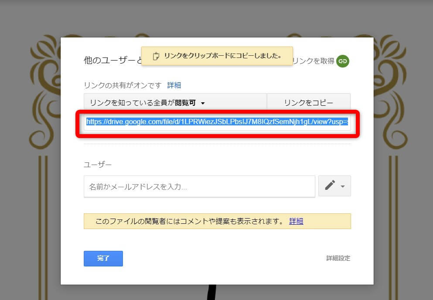Open 詳細設定 advanced settings link
433x300 pixels.
point(338,258)
